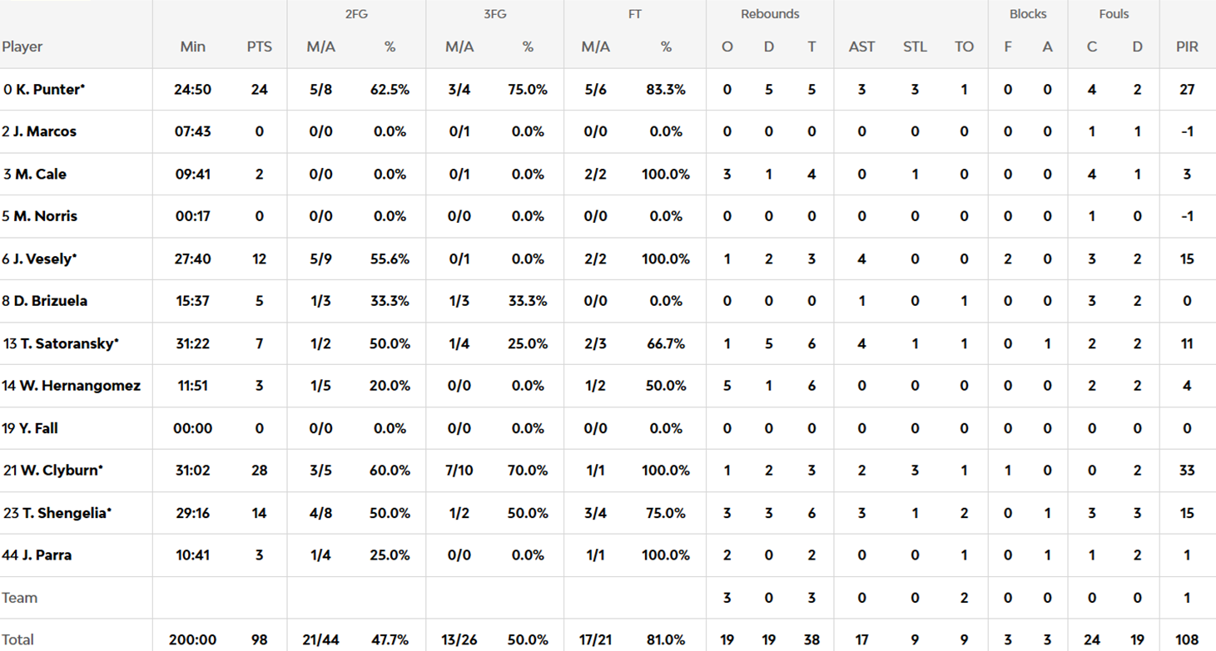Select M. Cale in the player list

40,174
